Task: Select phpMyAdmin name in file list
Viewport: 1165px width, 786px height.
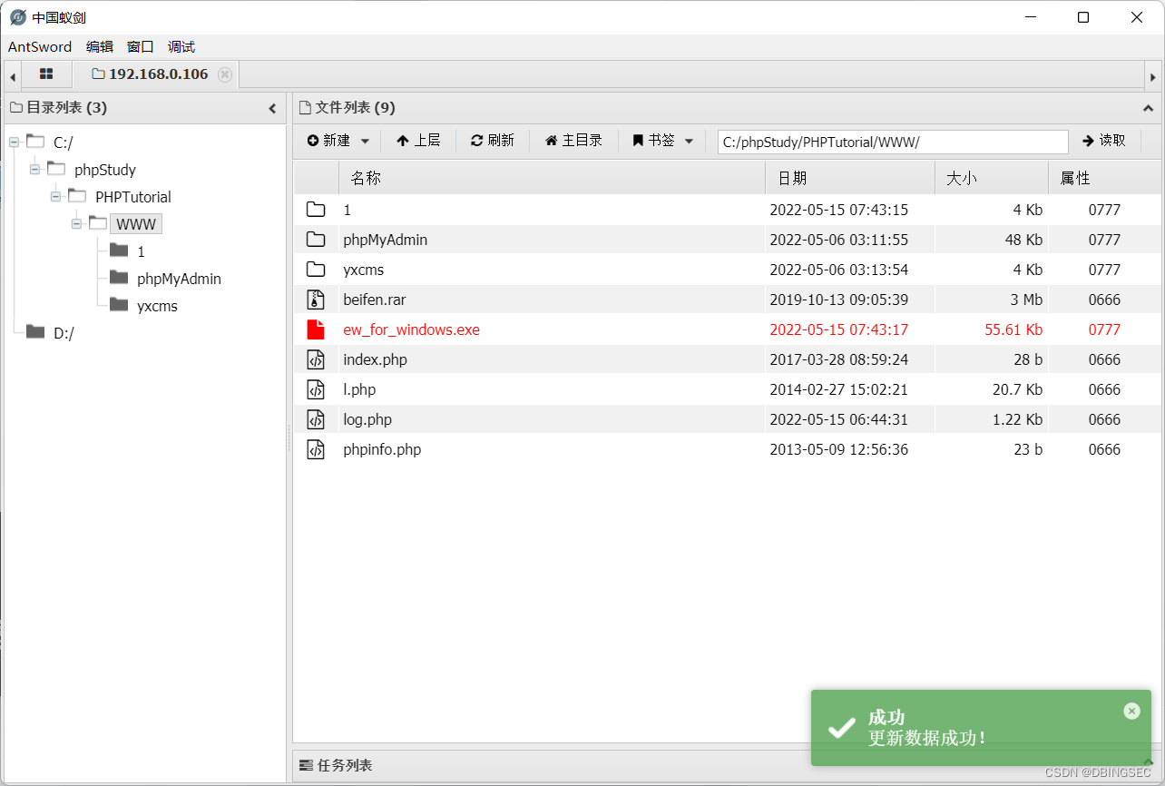Action: pos(385,240)
